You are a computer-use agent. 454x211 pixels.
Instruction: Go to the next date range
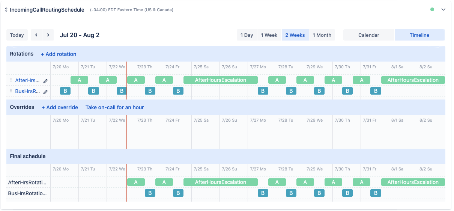(x=48, y=35)
